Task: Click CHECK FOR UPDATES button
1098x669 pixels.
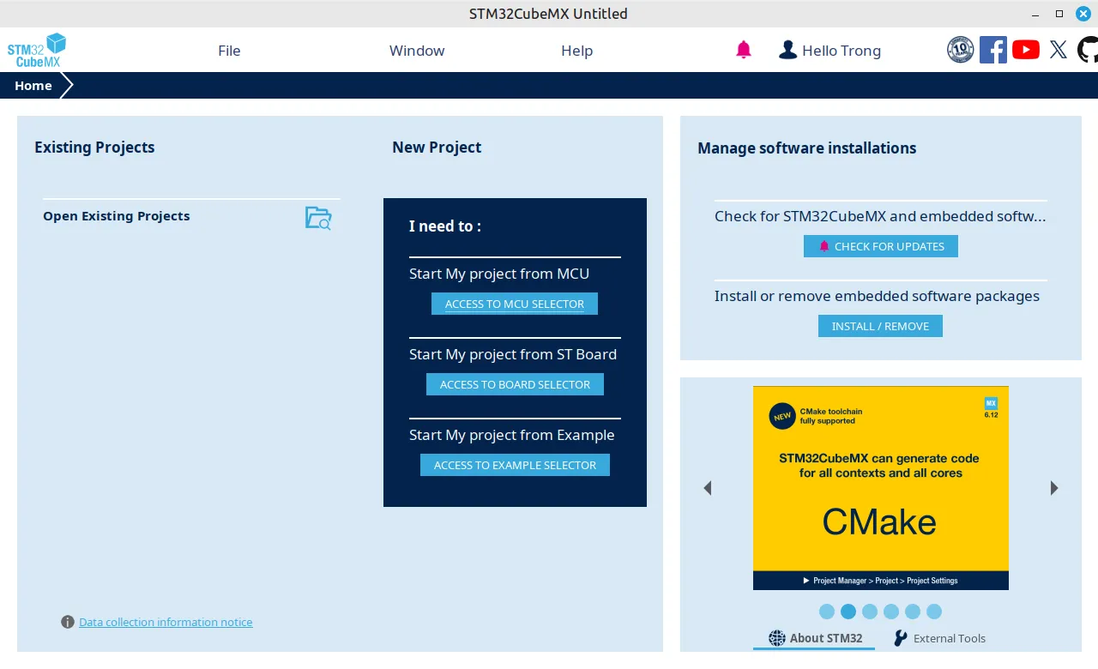Action: (x=881, y=246)
